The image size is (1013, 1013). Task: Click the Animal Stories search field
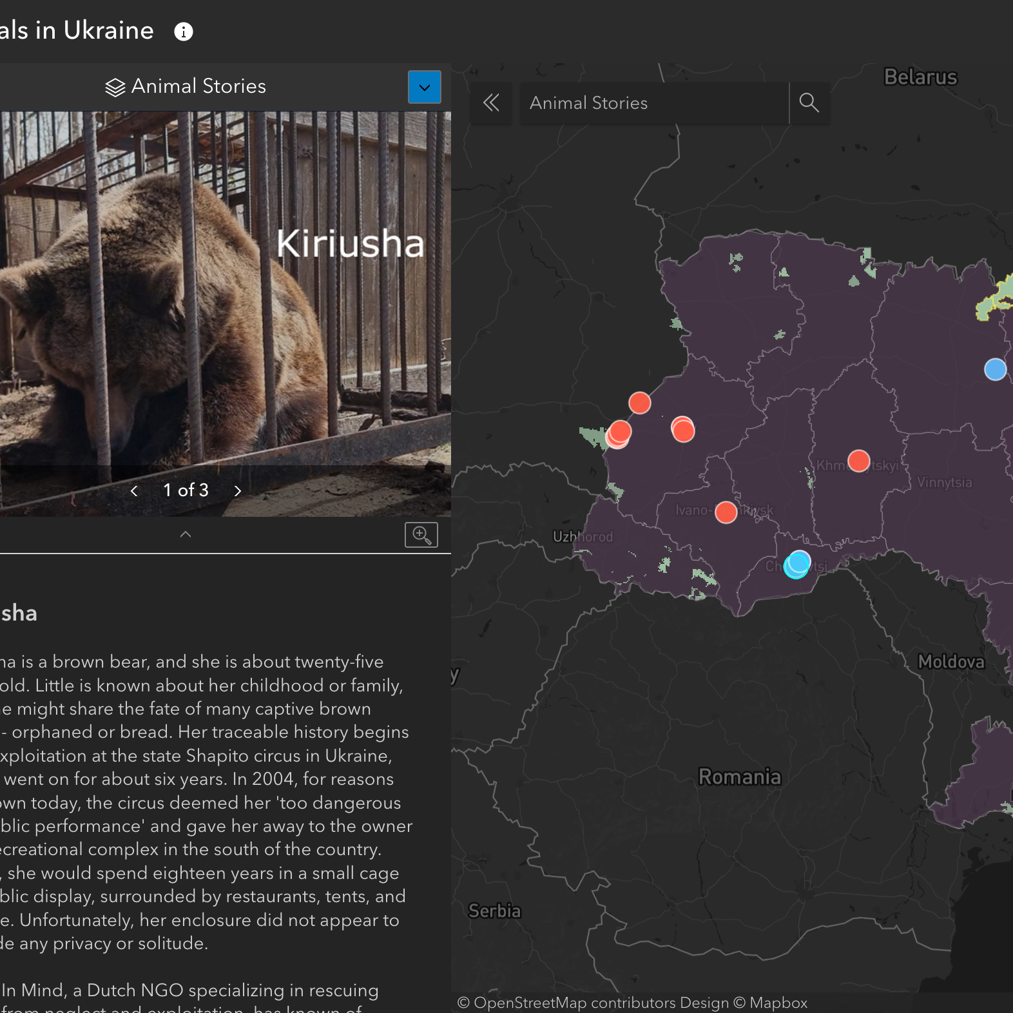tap(654, 103)
